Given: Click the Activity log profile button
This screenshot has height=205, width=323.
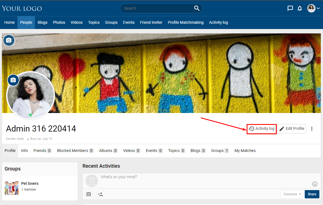Looking at the screenshot, I should click(x=262, y=129).
